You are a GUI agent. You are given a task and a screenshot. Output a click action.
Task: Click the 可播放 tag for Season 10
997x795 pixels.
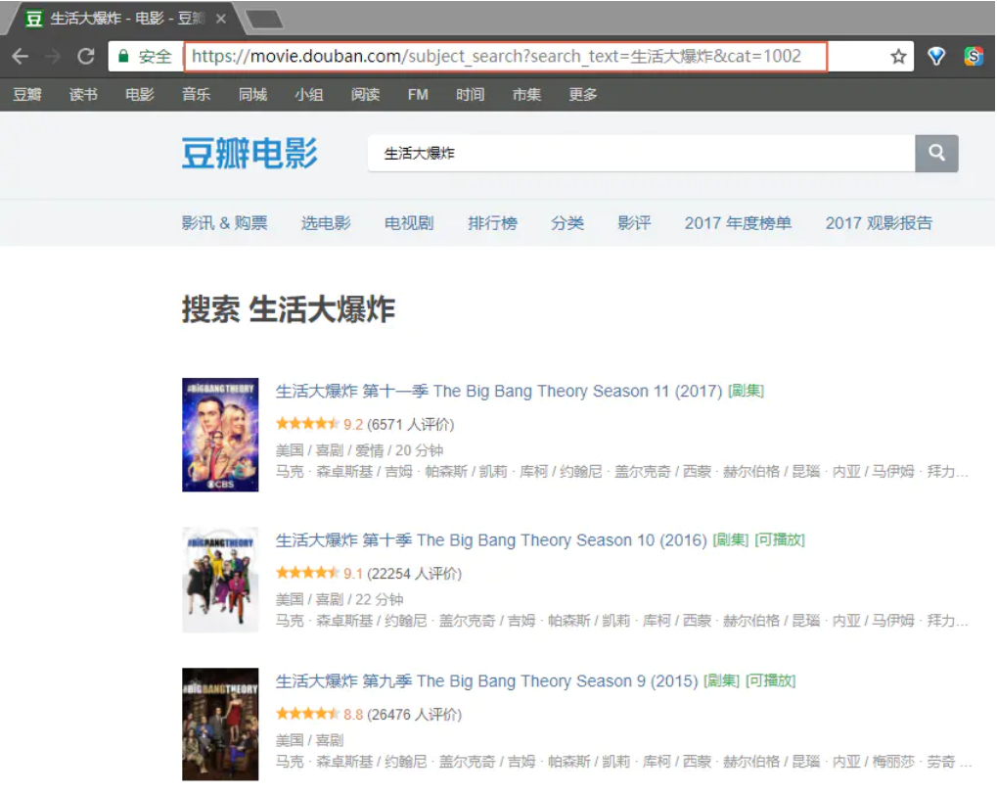pos(780,539)
